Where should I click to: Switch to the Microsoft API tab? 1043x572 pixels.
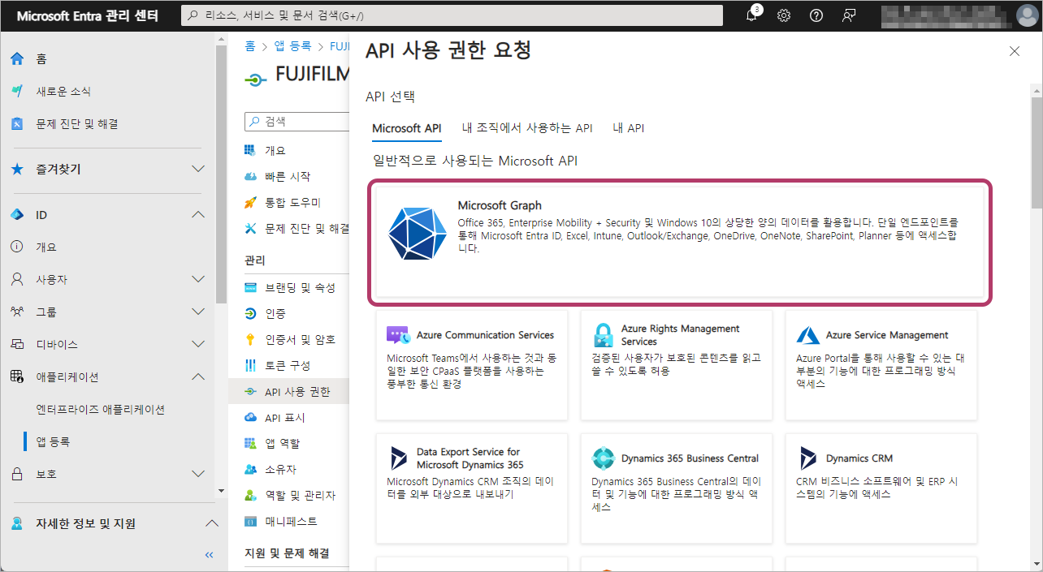pyautogui.click(x=407, y=128)
